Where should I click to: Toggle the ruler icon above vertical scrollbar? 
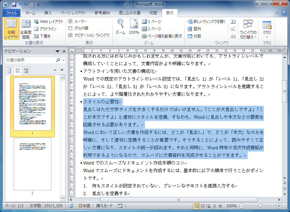pyautogui.click(x=285, y=51)
